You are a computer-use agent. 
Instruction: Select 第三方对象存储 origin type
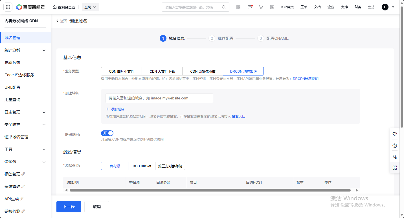pyautogui.click(x=170, y=166)
